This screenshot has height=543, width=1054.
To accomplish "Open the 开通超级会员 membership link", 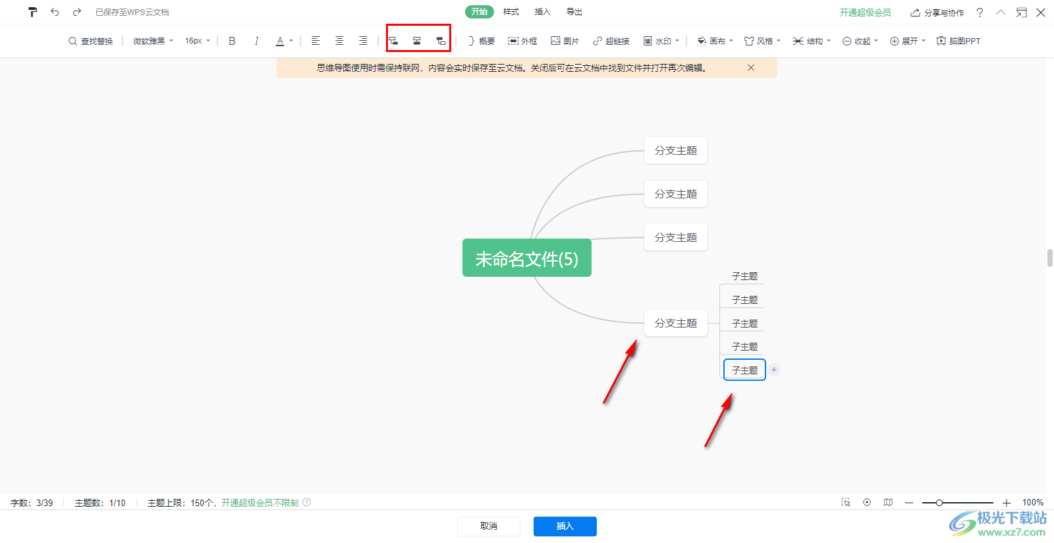I will pos(865,13).
